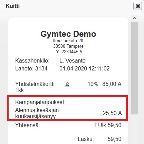
Task: Click product Yhdistelmäkortti 1kk
Action: pyautogui.click(x=35, y=87)
